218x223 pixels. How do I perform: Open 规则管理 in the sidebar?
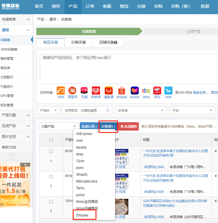(16, 105)
